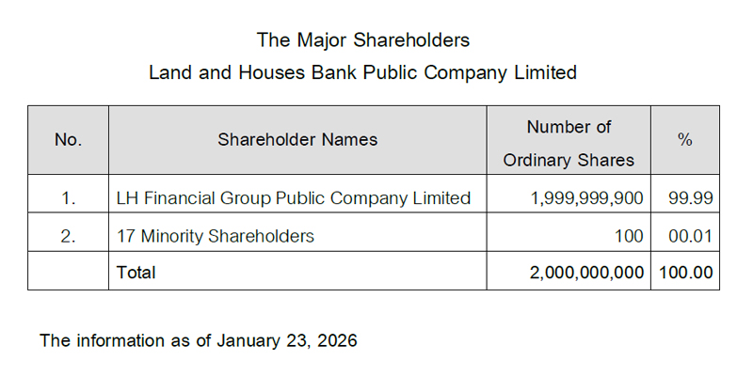Select the 17 Minority Shareholders cell
The width and height of the screenshot is (753, 376).
pos(215,236)
